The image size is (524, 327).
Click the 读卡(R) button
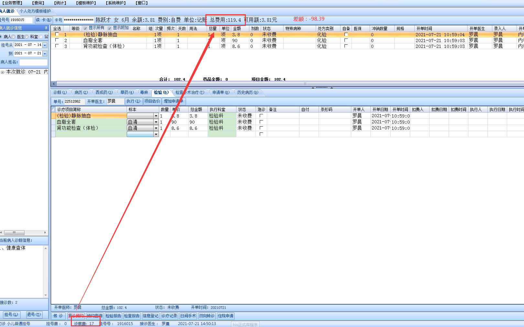[x=43, y=20]
